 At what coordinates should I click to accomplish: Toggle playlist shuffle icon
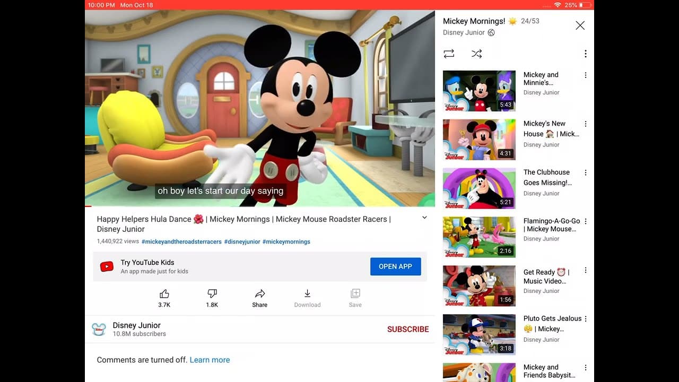476,54
